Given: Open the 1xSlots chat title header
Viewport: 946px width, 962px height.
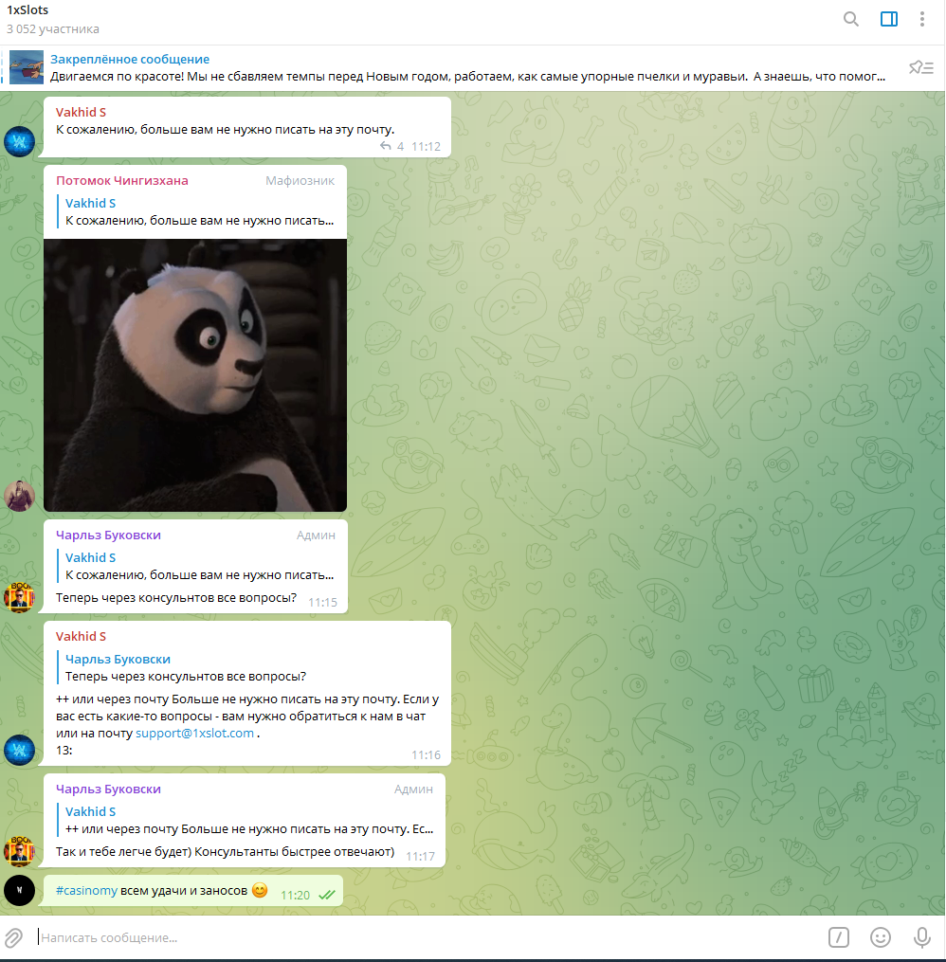Looking at the screenshot, I should pyautogui.click(x=27, y=9).
